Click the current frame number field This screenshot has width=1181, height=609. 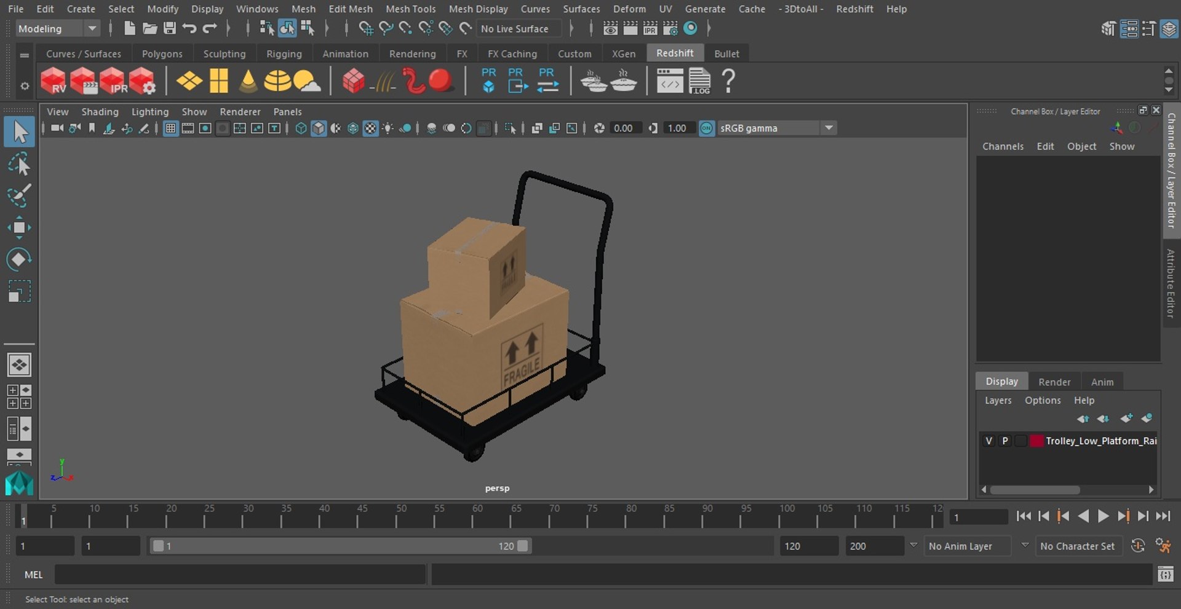tap(977, 517)
